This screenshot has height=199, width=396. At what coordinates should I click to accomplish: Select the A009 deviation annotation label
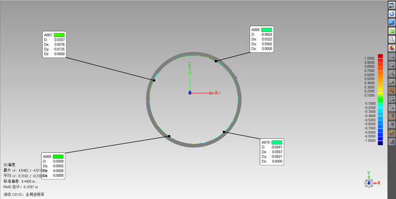point(48,157)
